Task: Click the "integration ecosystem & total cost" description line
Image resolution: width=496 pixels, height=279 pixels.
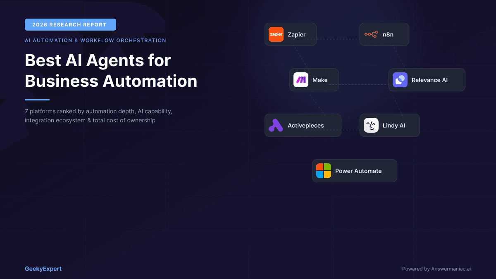Action: (90, 121)
